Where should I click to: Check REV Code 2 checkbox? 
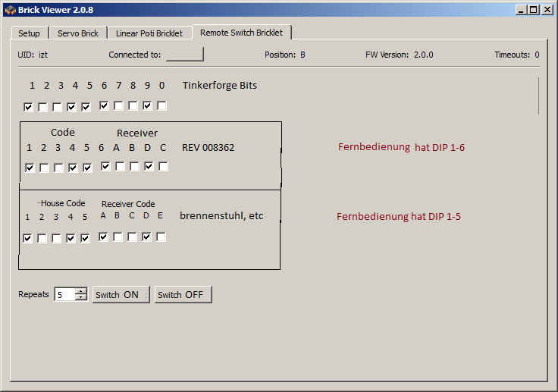(x=44, y=168)
